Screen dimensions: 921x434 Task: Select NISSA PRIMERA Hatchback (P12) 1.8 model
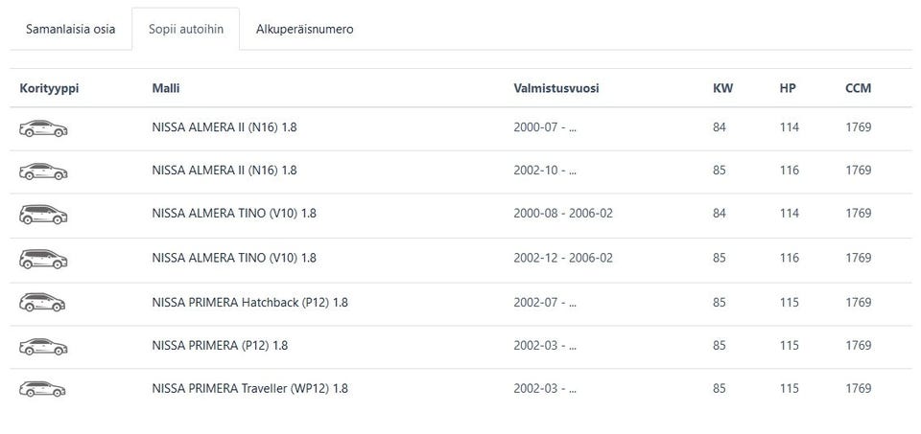[x=249, y=302]
